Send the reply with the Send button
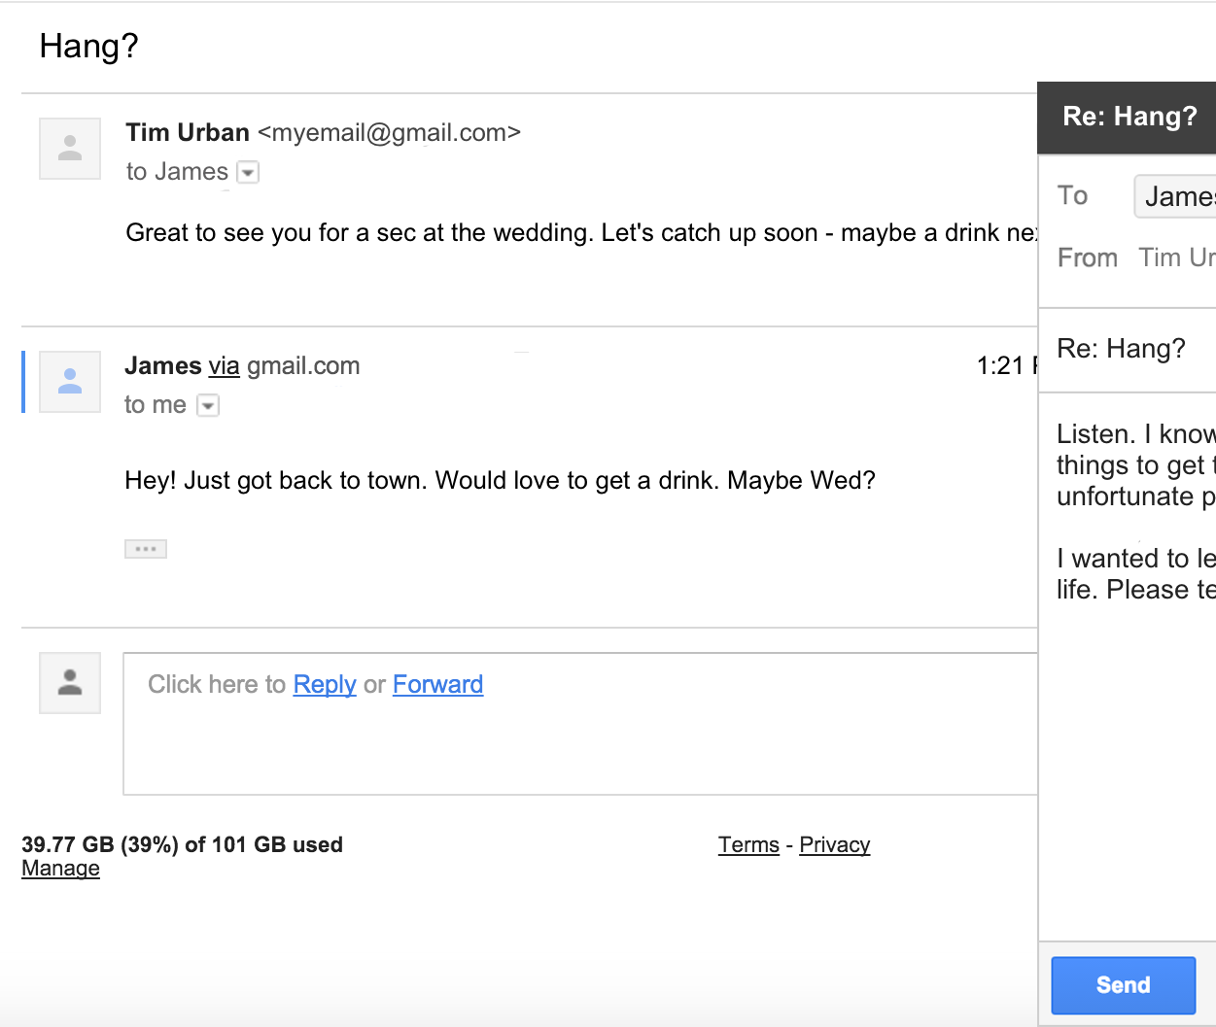 [1124, 985]
